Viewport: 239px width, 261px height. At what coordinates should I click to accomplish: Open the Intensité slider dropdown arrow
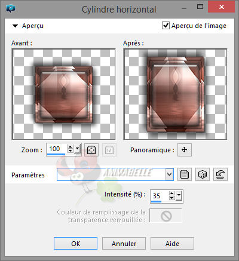179,195
